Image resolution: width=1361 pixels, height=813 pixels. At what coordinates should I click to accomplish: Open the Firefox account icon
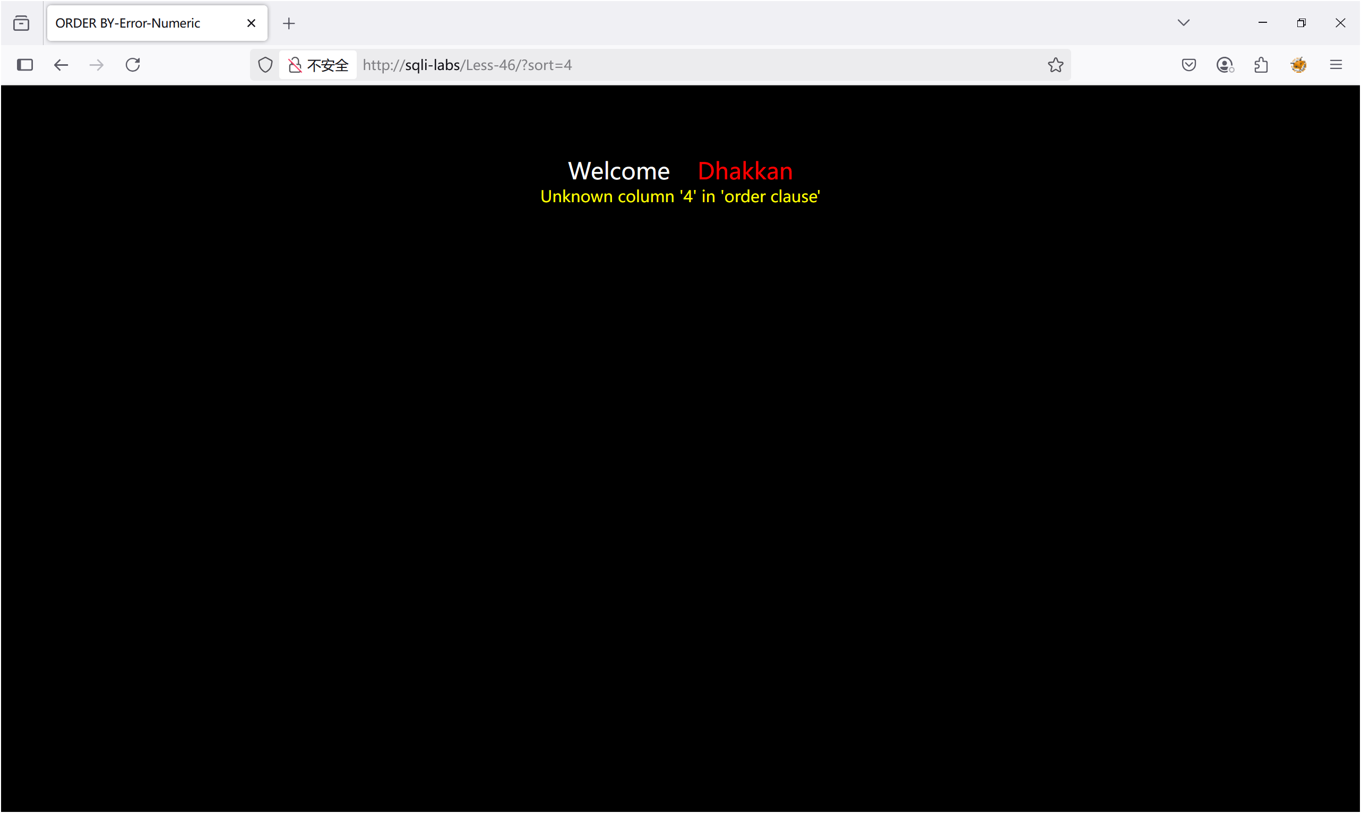click(x=1225, y=65)
